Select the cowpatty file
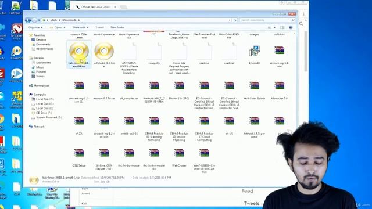Screen dimensions: 372x209 (154, 53)
